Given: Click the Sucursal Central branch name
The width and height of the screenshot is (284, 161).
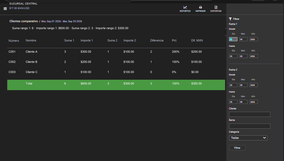Looking at the screenshot, I should click(x=23, y=4).
